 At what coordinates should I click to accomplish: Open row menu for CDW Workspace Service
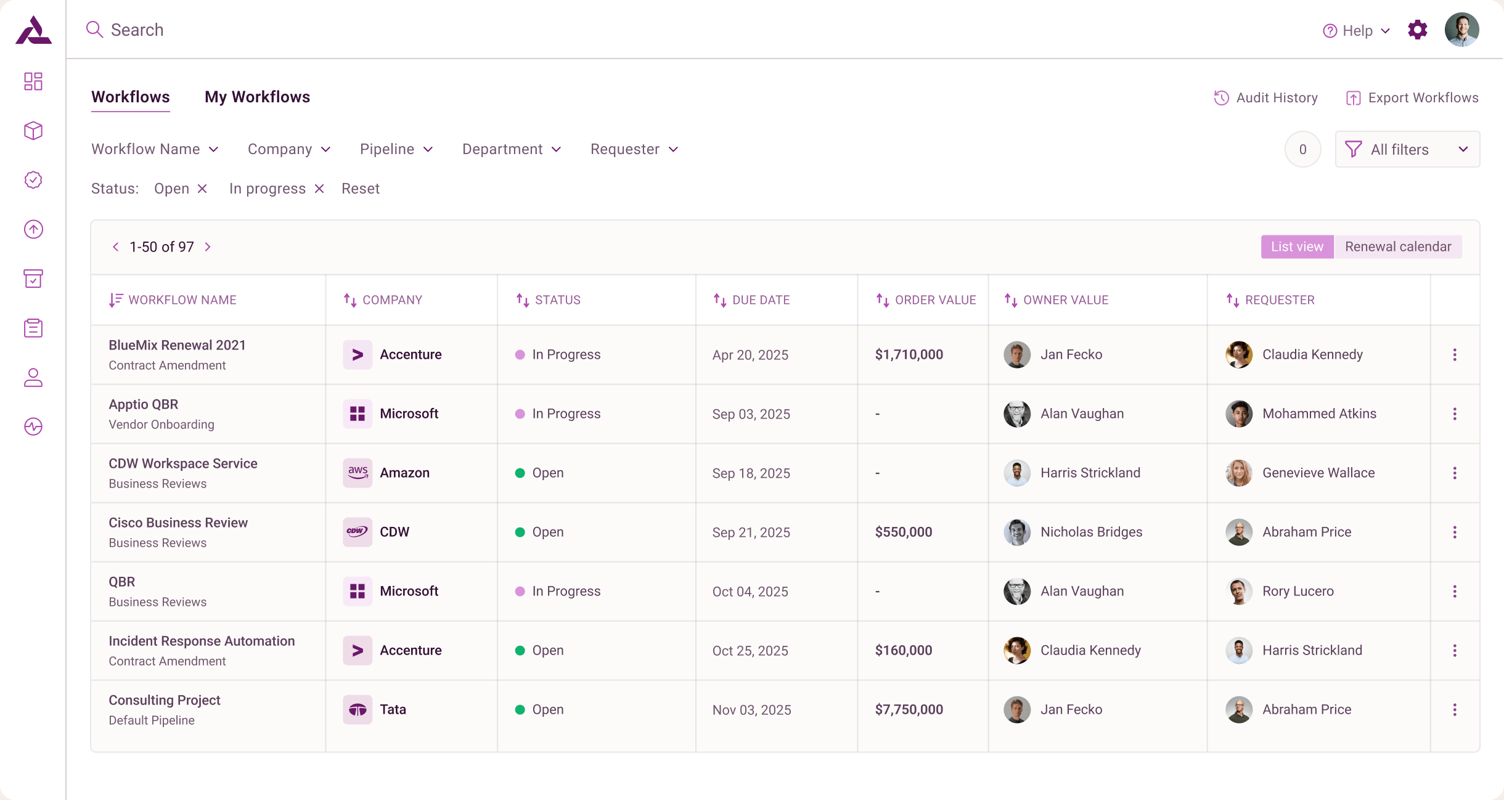tap(1455, 473)
